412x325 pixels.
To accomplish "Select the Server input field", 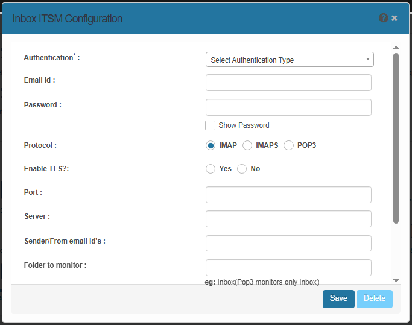I will coord(288,219).
